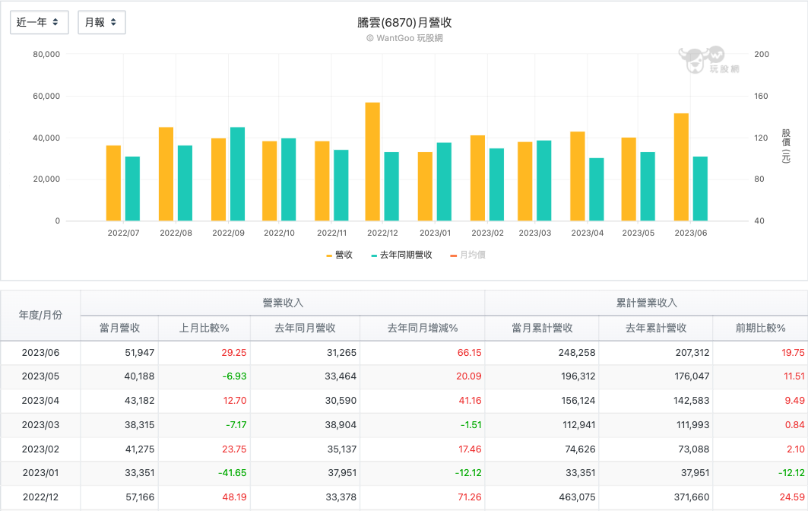Viewport: 808px width, 511px height.
Task: Open the 月報 report type dropdown
Action: (x=102, y=22)
